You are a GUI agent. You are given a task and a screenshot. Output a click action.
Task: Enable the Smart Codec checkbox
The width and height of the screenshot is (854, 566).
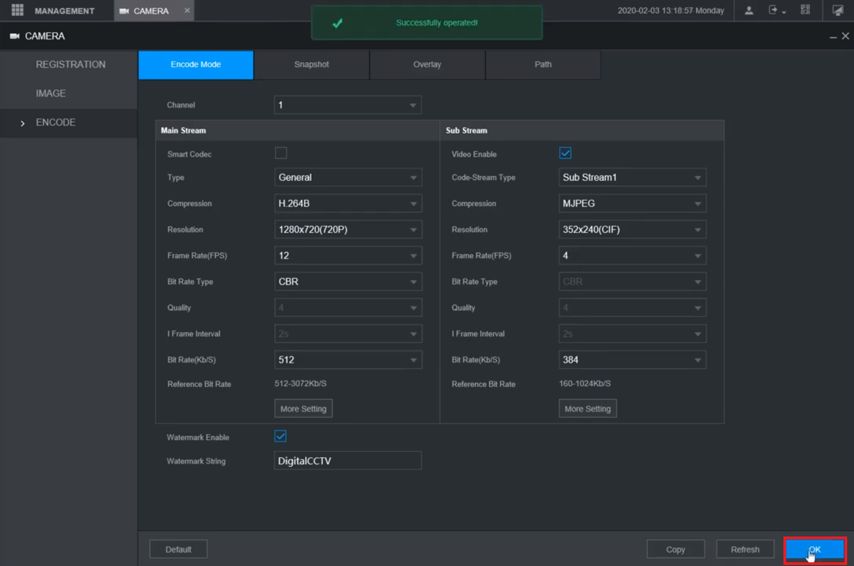281,153
